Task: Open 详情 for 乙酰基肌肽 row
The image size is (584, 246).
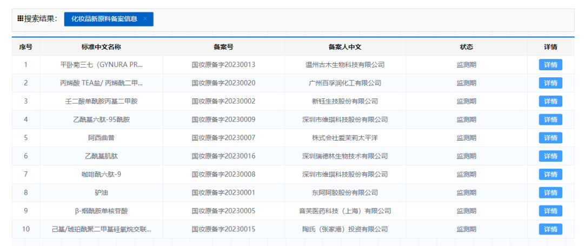Action: coord(550,156)
